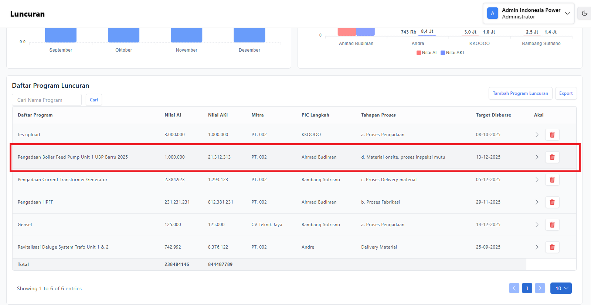Image resolution: width=591 pixels, height=305 pixels.
Task: Open Admin Indonesia Power account dropdown
Action: (567, 13)
